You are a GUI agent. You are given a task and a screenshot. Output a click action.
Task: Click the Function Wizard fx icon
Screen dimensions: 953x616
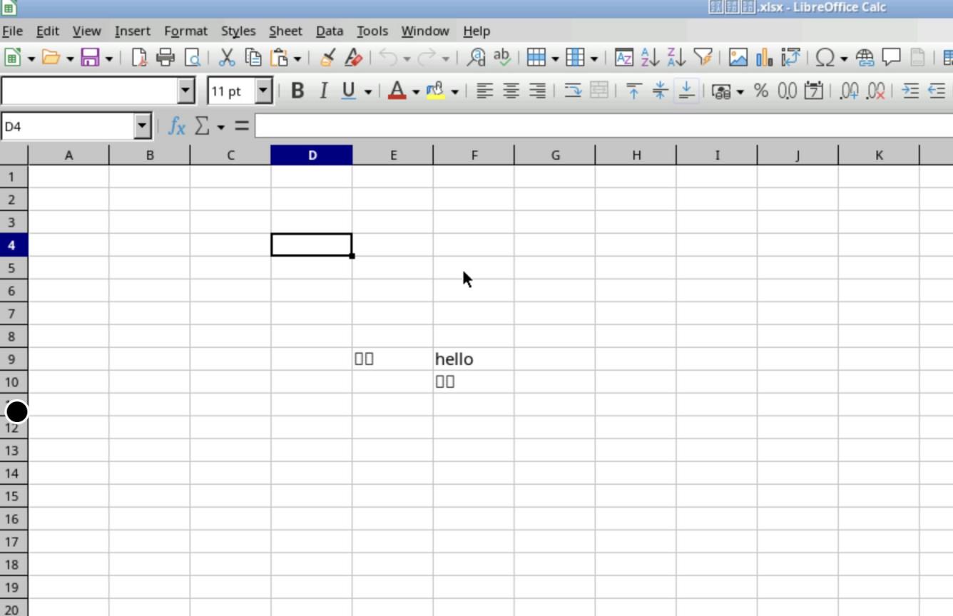pos(176,127)
